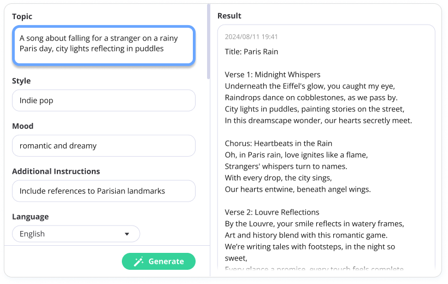448x284 pixels.
Task: Click the Language dropdown caret arrow
Action: pyautogui.click(x=127, y=234)
